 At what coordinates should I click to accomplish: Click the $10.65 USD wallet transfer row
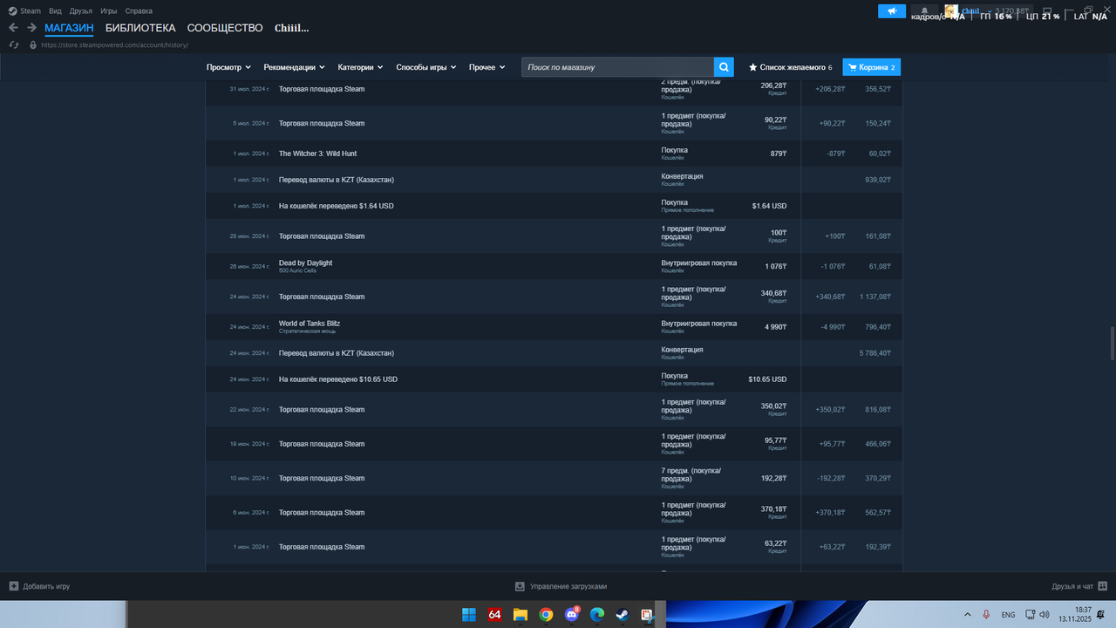pos(554,379)
